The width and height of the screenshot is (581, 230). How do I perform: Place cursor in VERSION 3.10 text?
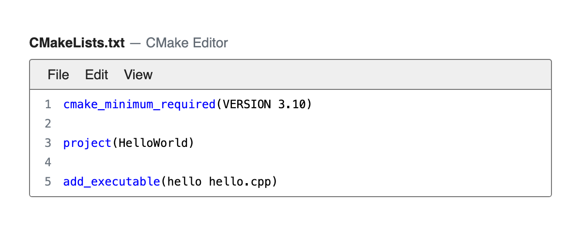pos(263,104)
